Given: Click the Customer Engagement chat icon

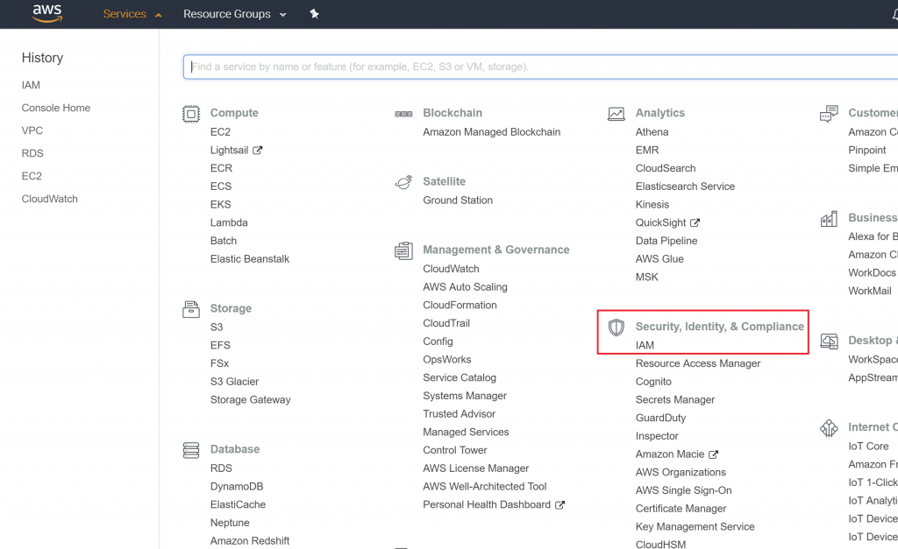Looking at the screenshot, I should pyautogui.click(x=829, y=114).
